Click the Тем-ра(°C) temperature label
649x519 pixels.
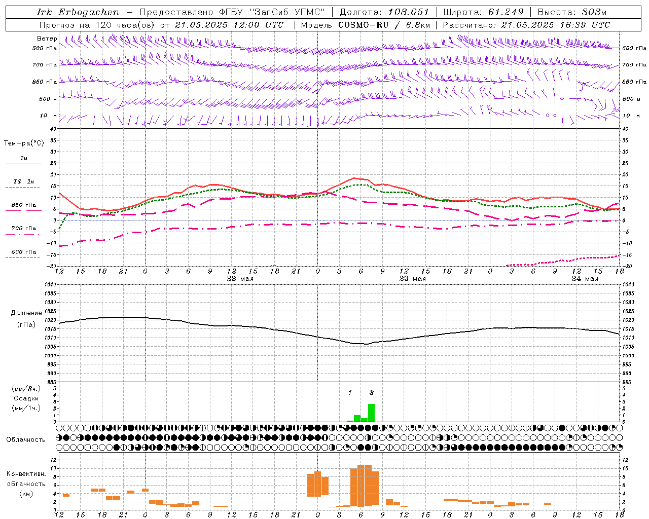click(24, 143)
